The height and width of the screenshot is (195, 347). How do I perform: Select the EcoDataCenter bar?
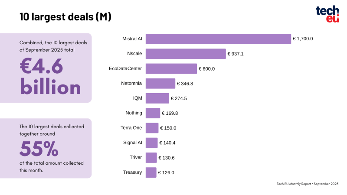click(171, 69)
